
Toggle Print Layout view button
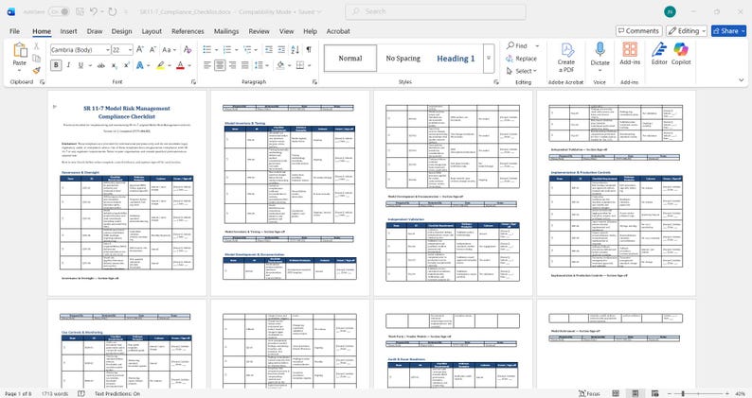click(x=636, y=393)
